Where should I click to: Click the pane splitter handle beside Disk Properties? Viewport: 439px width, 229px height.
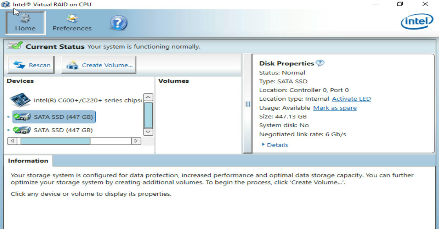pyautogui.click(x=248, y=104)
